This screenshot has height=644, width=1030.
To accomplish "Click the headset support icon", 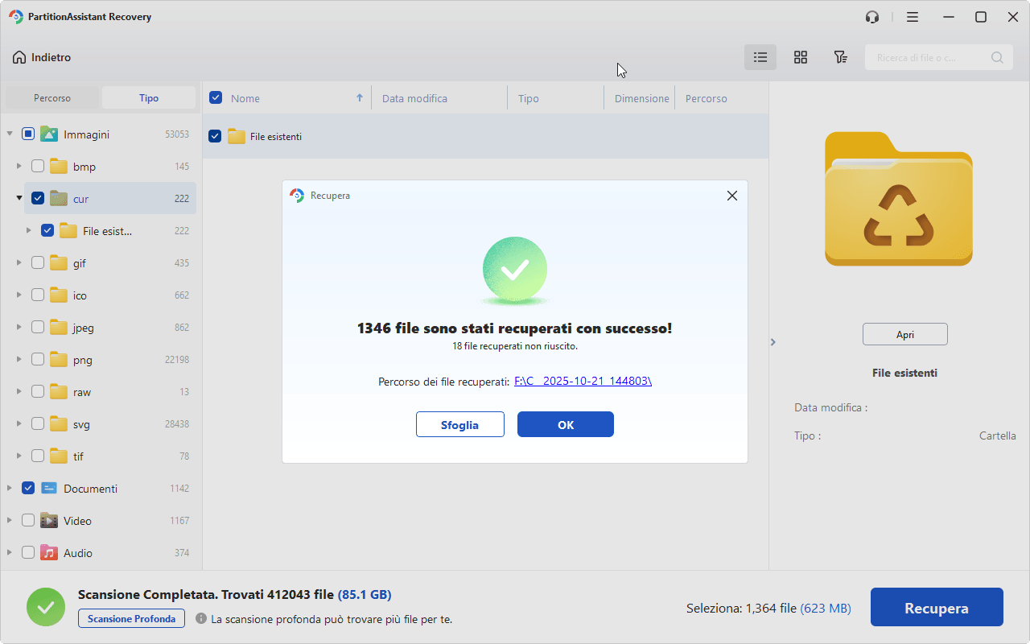I will coord(872,17).
